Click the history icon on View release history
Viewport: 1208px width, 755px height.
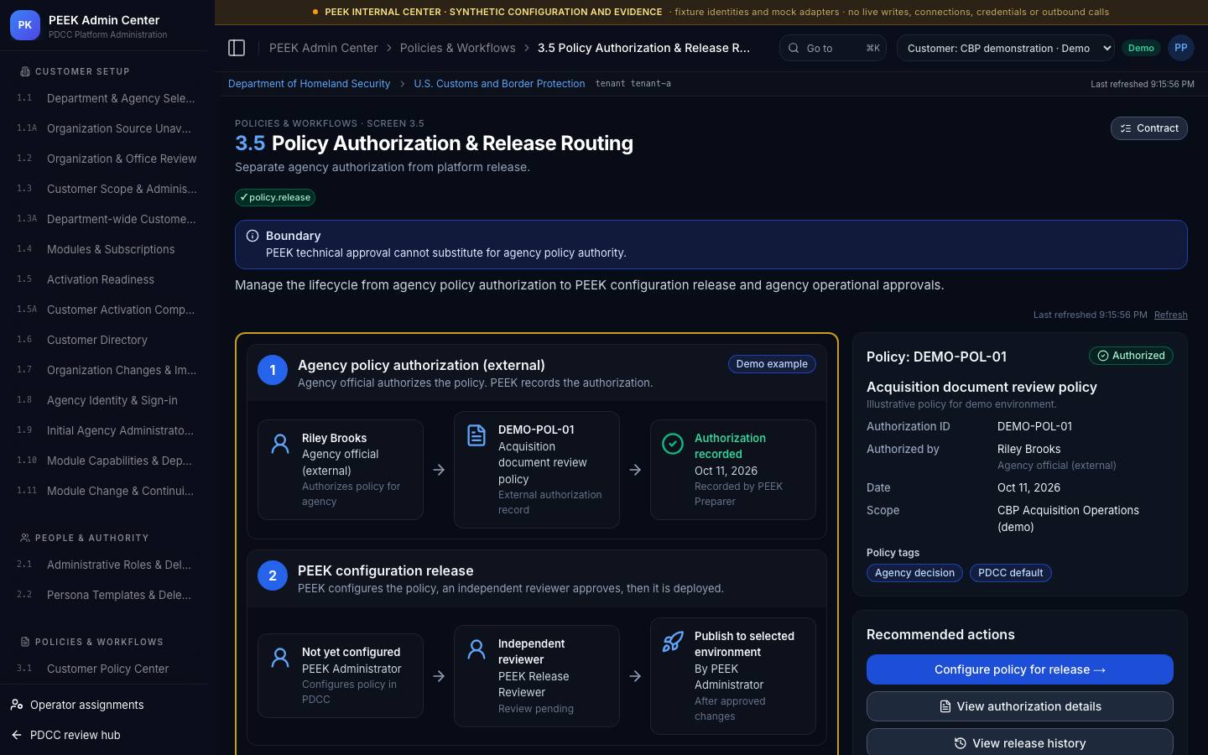coord(961,743)
